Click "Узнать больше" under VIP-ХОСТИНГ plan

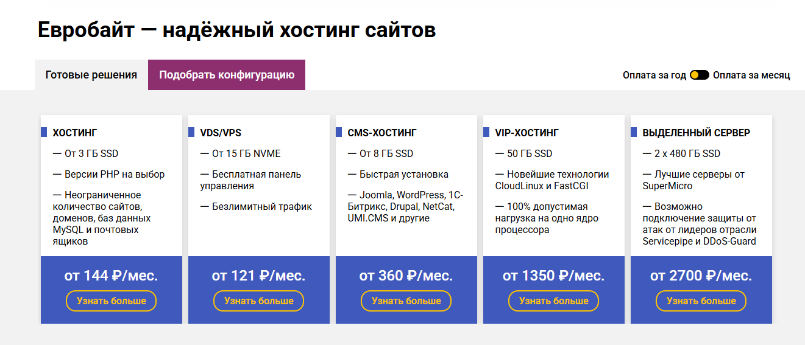[554, 301]
